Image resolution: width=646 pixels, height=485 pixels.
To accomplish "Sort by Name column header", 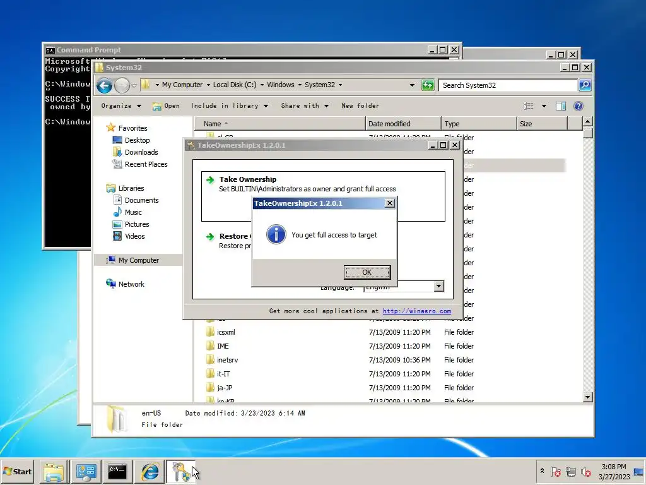I will click(280, 124).
